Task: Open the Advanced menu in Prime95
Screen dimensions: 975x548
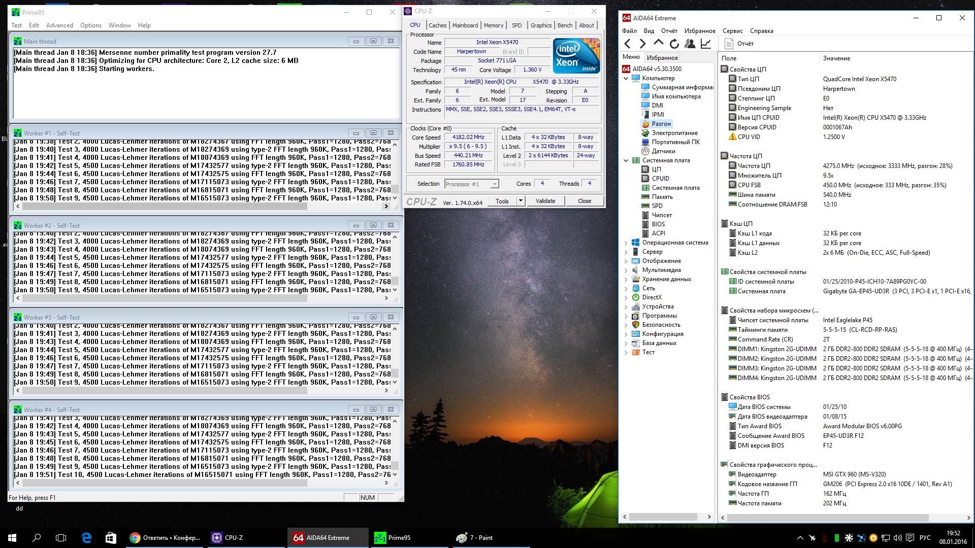Action: tap(59, 25)
